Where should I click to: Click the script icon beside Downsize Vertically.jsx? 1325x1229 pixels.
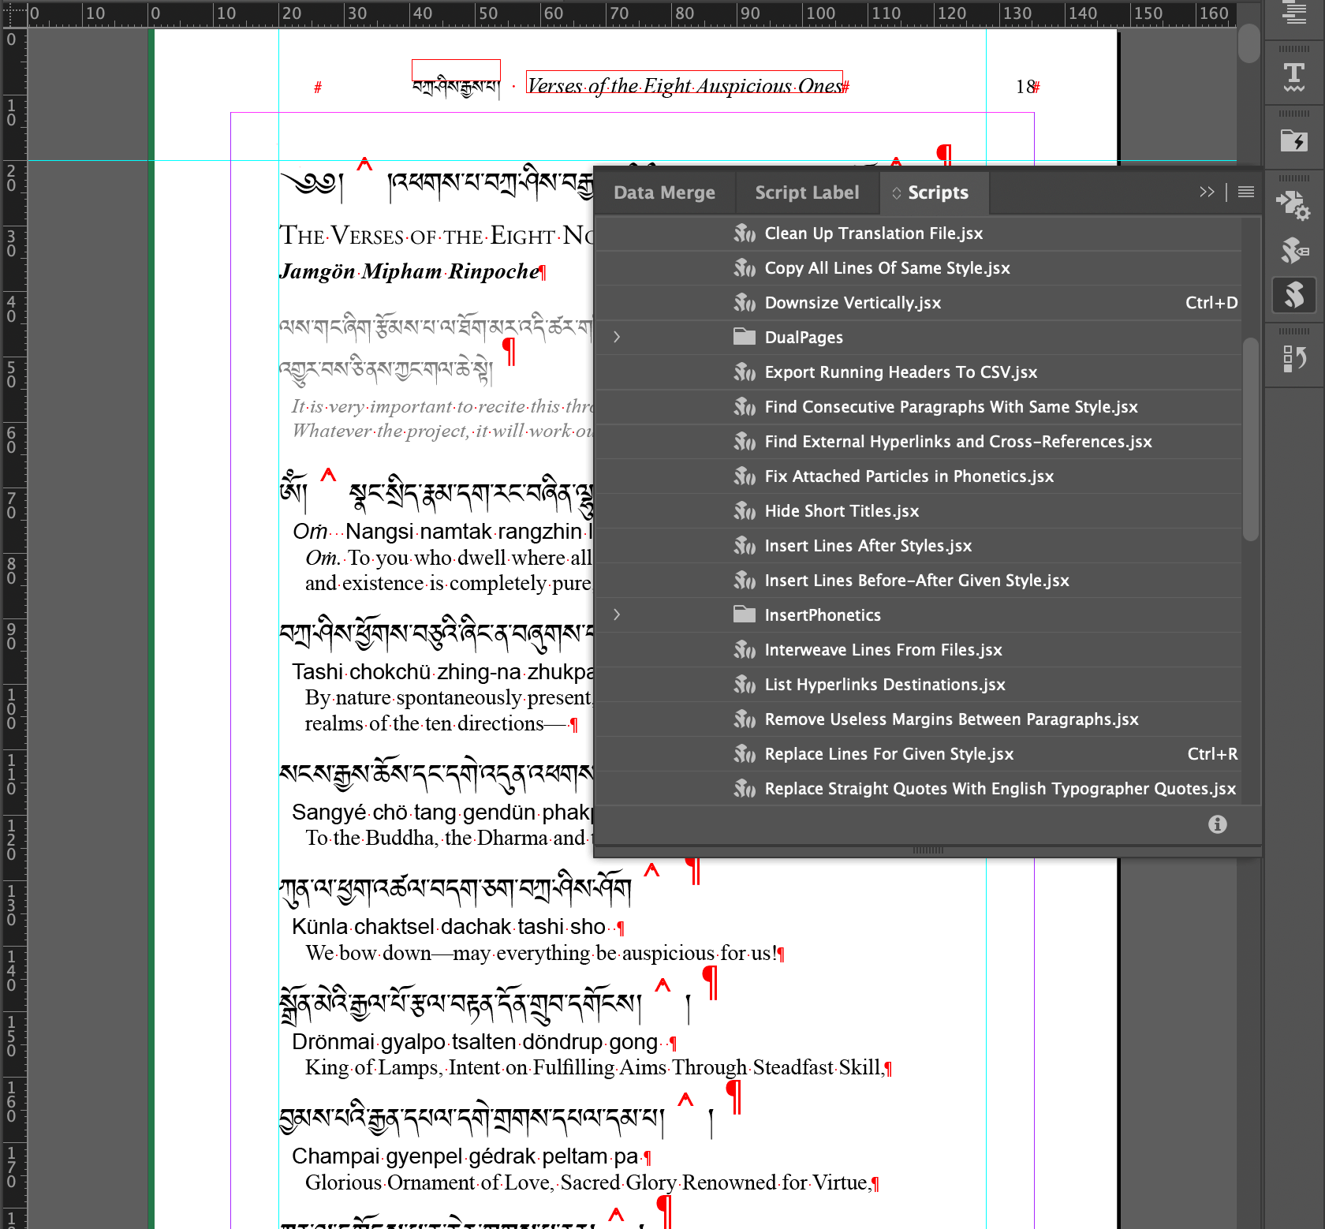click(x=744, y=302)
